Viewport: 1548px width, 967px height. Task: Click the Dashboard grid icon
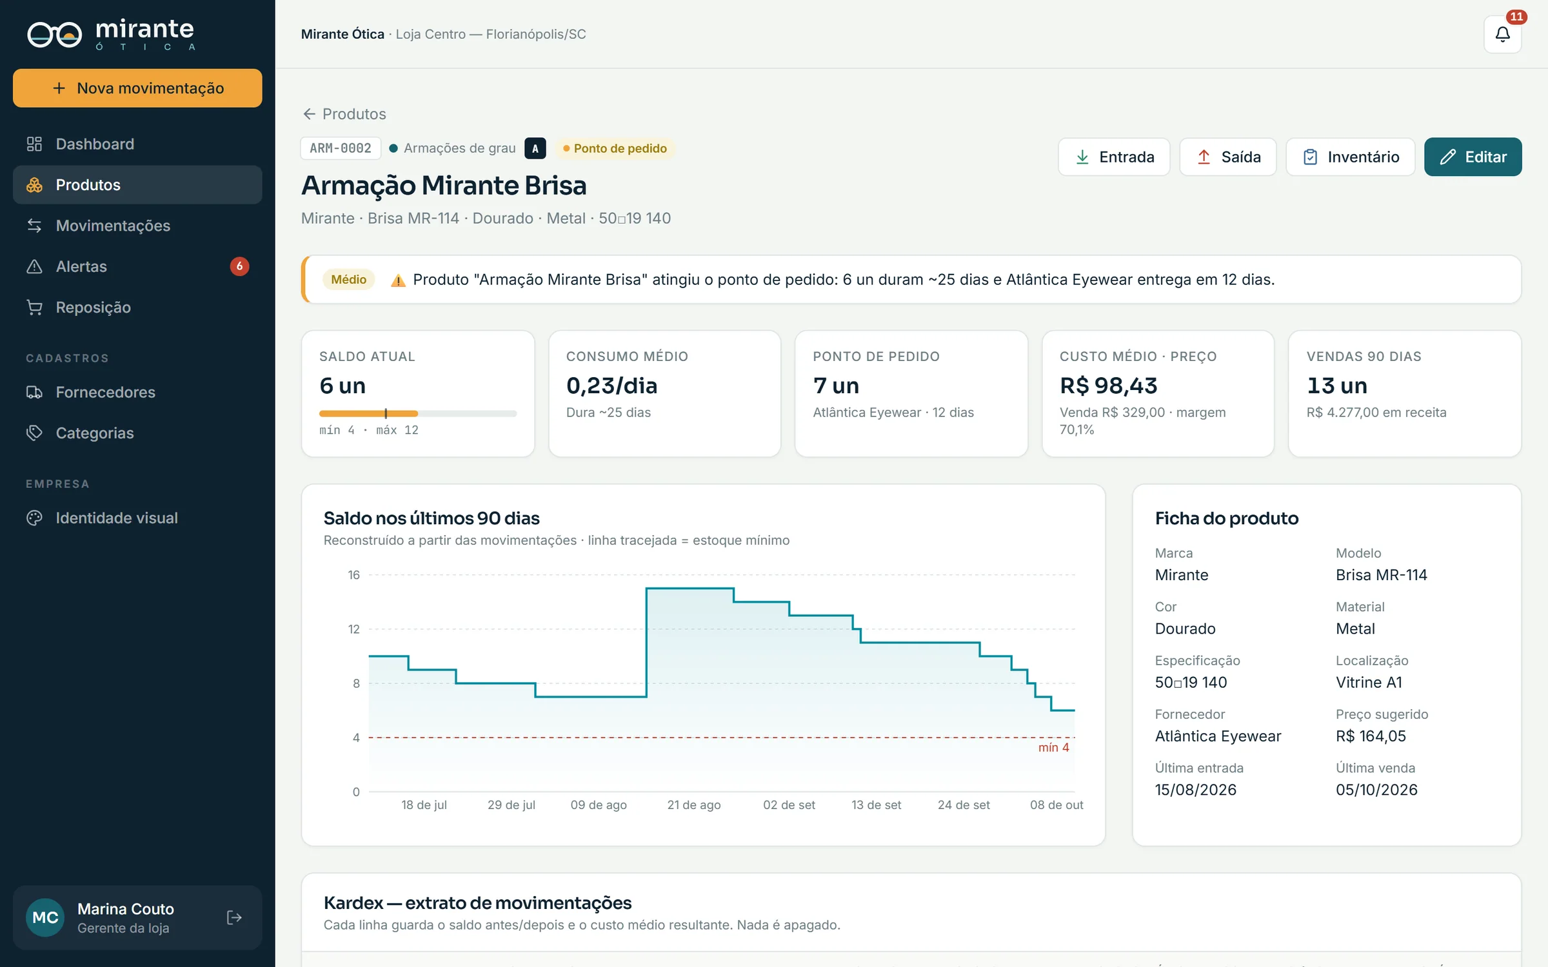[x=34, y=144]
